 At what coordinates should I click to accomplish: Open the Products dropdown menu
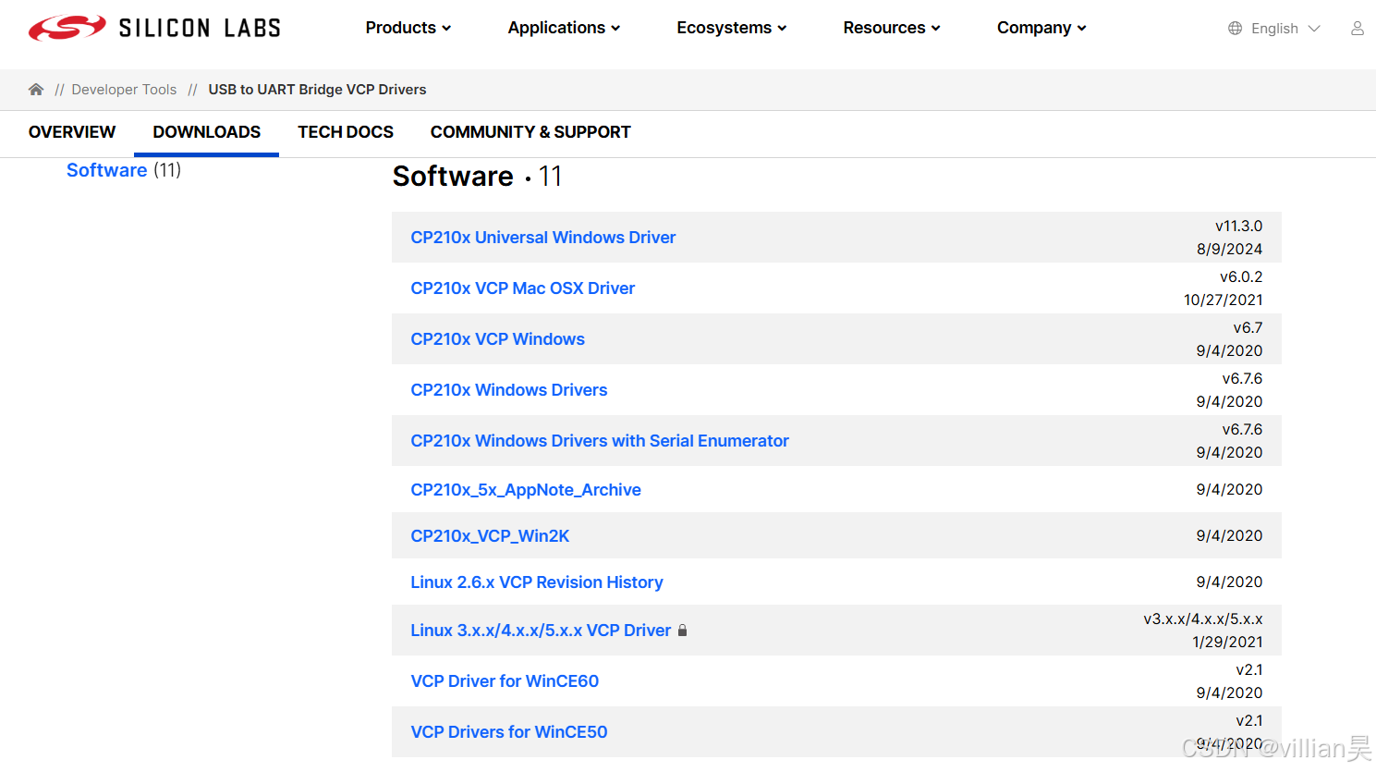click(408, 28)
